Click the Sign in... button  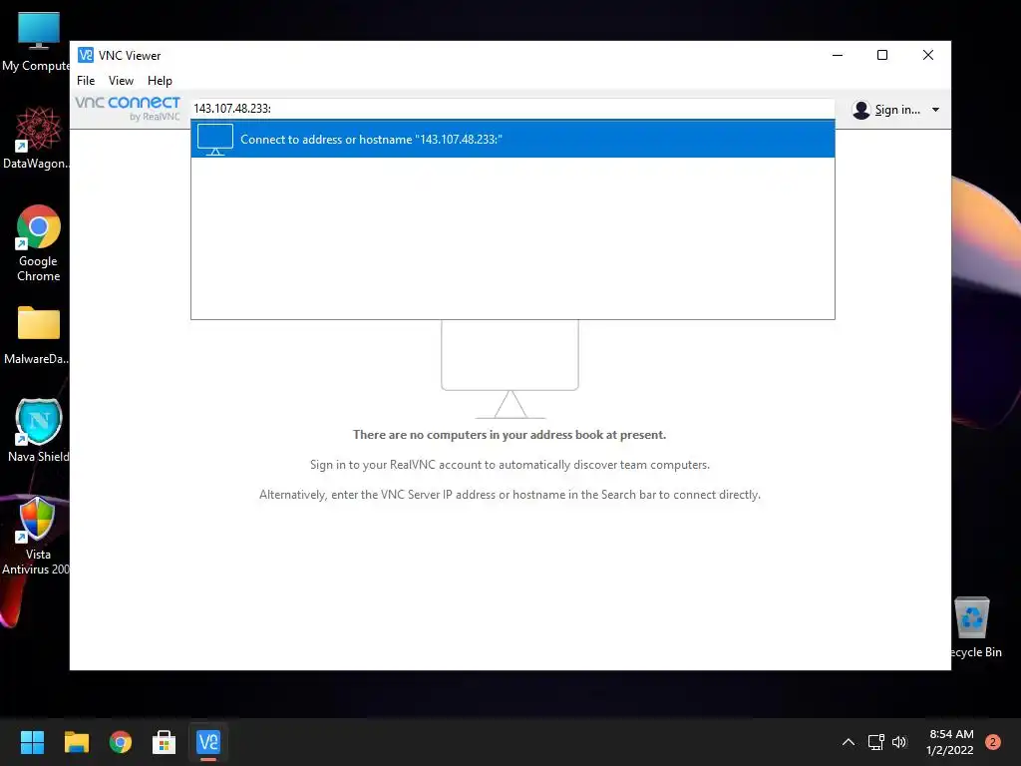(x=897, y=110)
